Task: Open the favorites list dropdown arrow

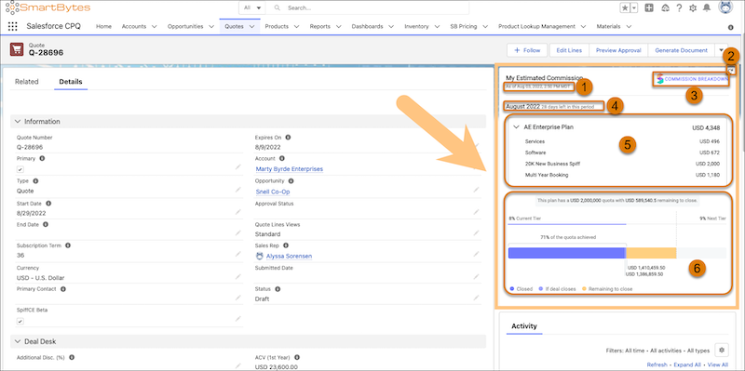Action: pos(634,7)
